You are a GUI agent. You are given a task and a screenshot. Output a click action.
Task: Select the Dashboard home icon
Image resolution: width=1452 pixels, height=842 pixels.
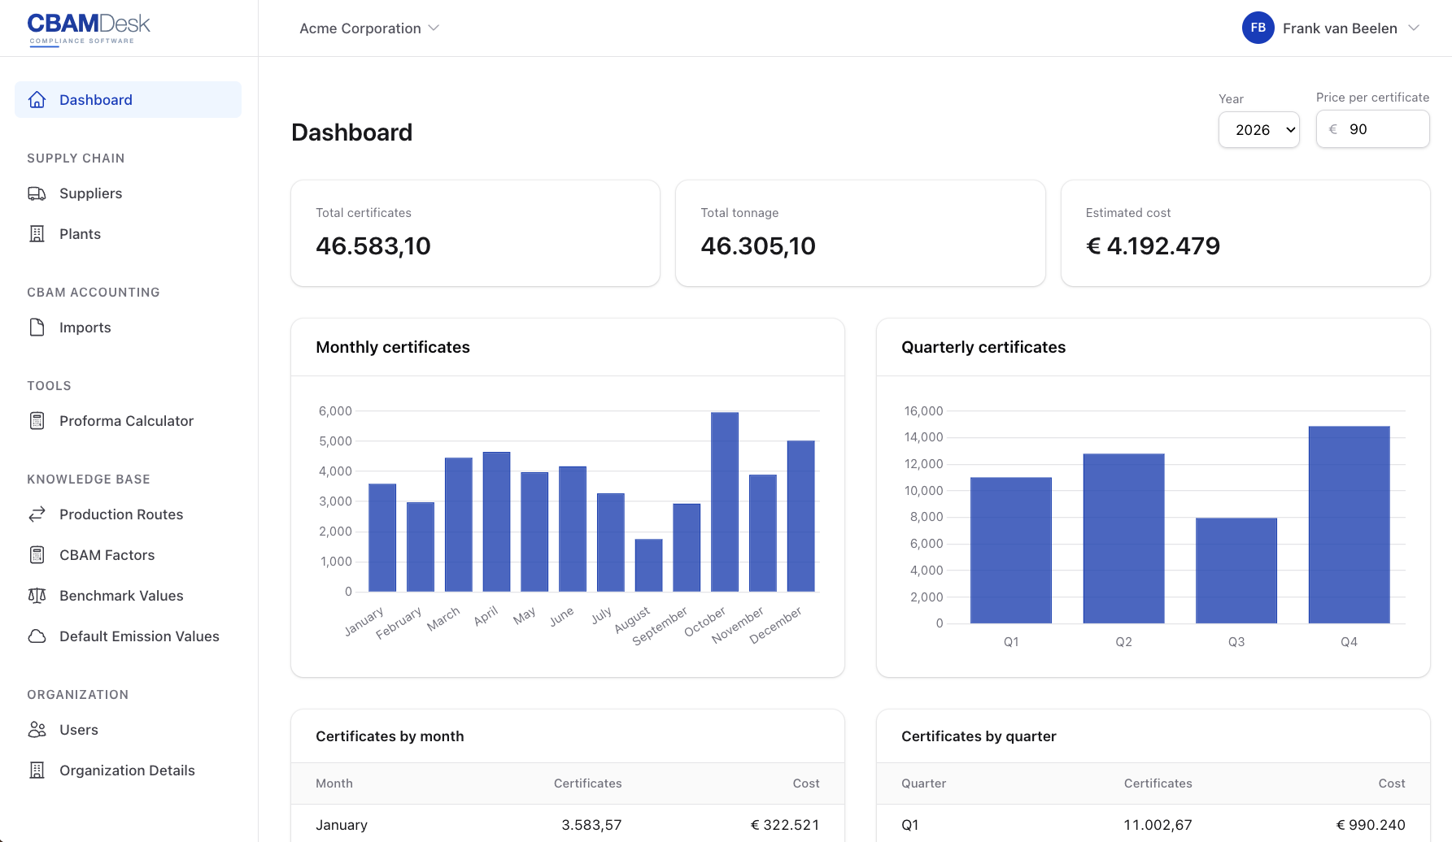(37, 99)
